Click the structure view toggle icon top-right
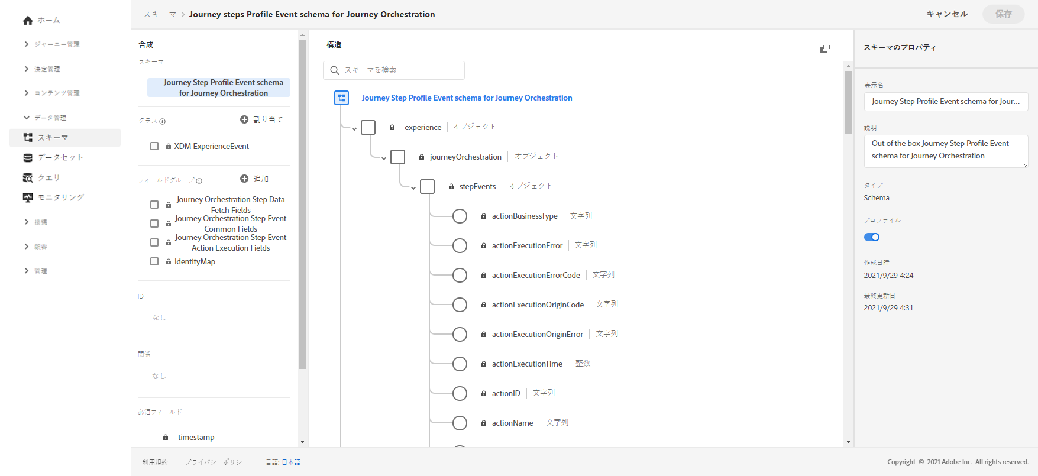Screen dimensions: 1038x476 coord(825,48)
